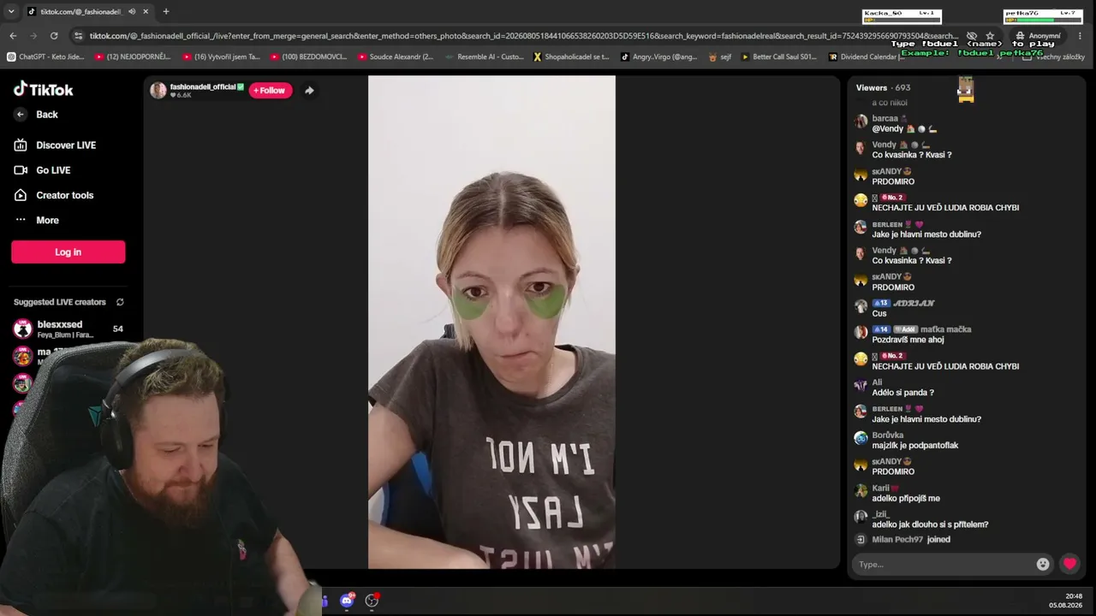Viewport: 1096px width, 616px height.
Task: Go back using the TikTok Back arrow
Action: (x=21, y=115)
